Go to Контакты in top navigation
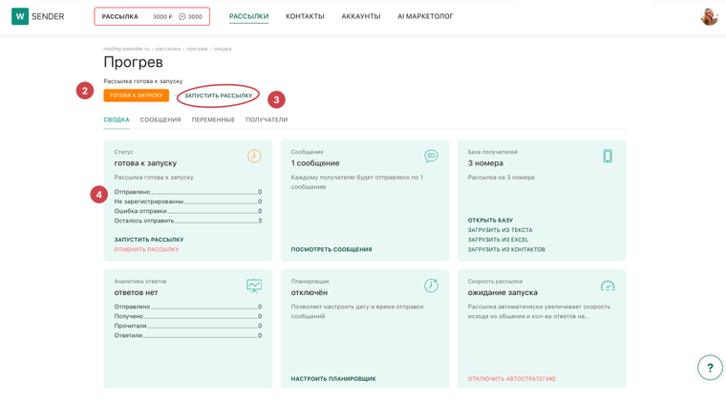 pyautogui.click(x=305, y=16)
